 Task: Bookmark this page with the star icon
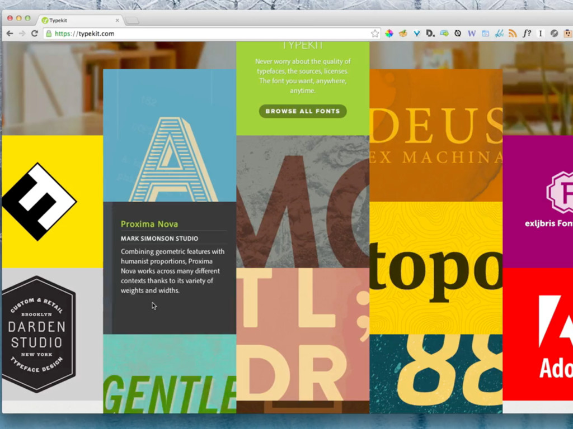click(375, 34)
